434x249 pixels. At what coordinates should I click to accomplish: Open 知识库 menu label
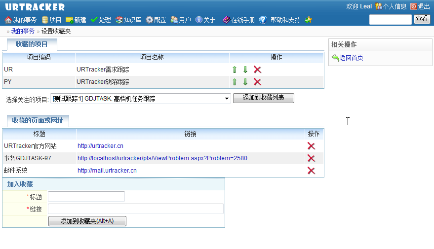[x=133, y=20]
